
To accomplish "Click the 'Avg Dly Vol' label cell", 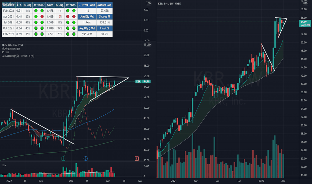I will point(87,17).
